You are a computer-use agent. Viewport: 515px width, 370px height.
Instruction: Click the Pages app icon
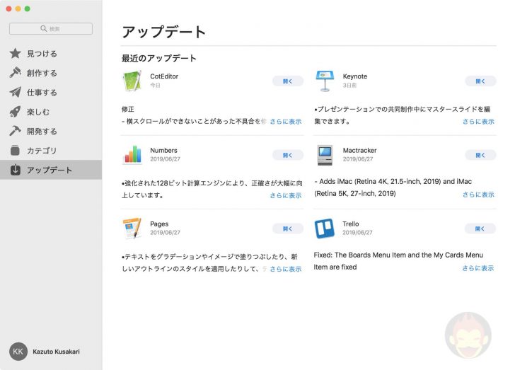tap(132, 228)
